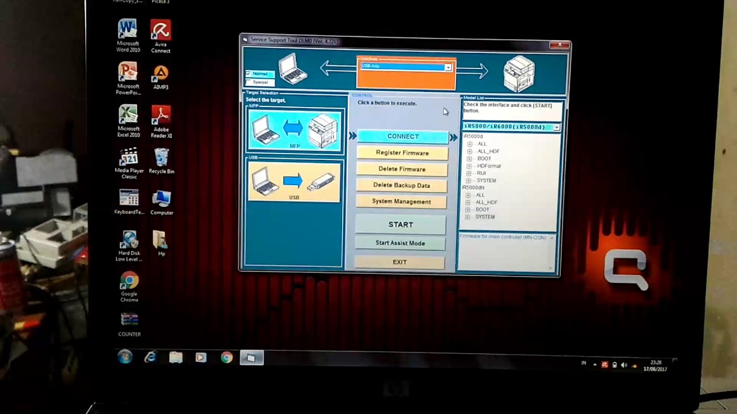Select the AIMP3 desktop icon

pyautogui.click(x=161, y=78)
